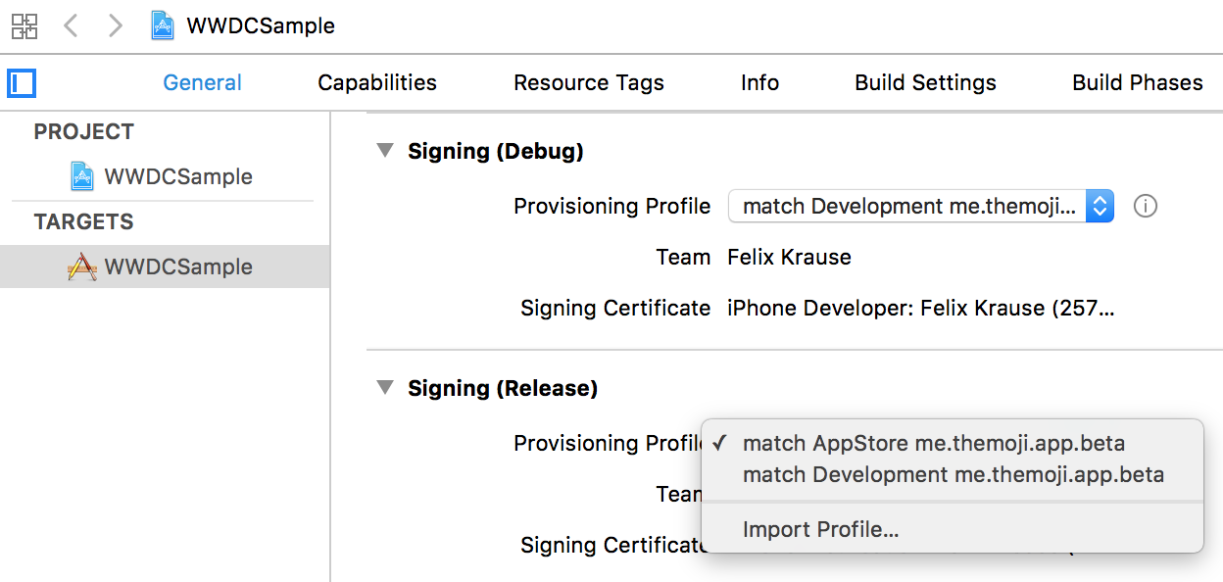Go back with the left chevron

point(71,25)
